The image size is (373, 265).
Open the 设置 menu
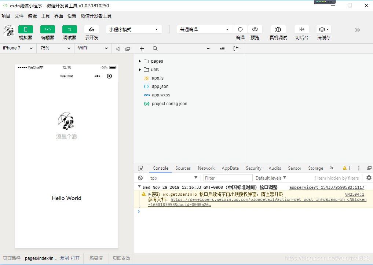tap(72, 16)
